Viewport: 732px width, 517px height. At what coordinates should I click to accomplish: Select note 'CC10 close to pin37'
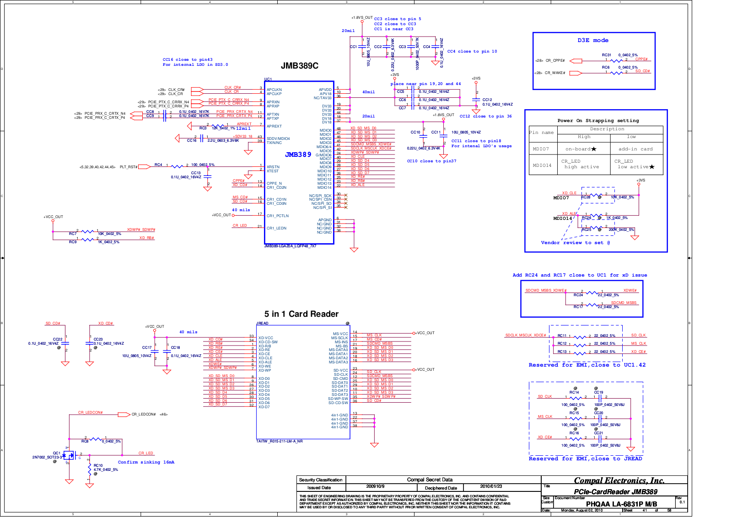431,161
